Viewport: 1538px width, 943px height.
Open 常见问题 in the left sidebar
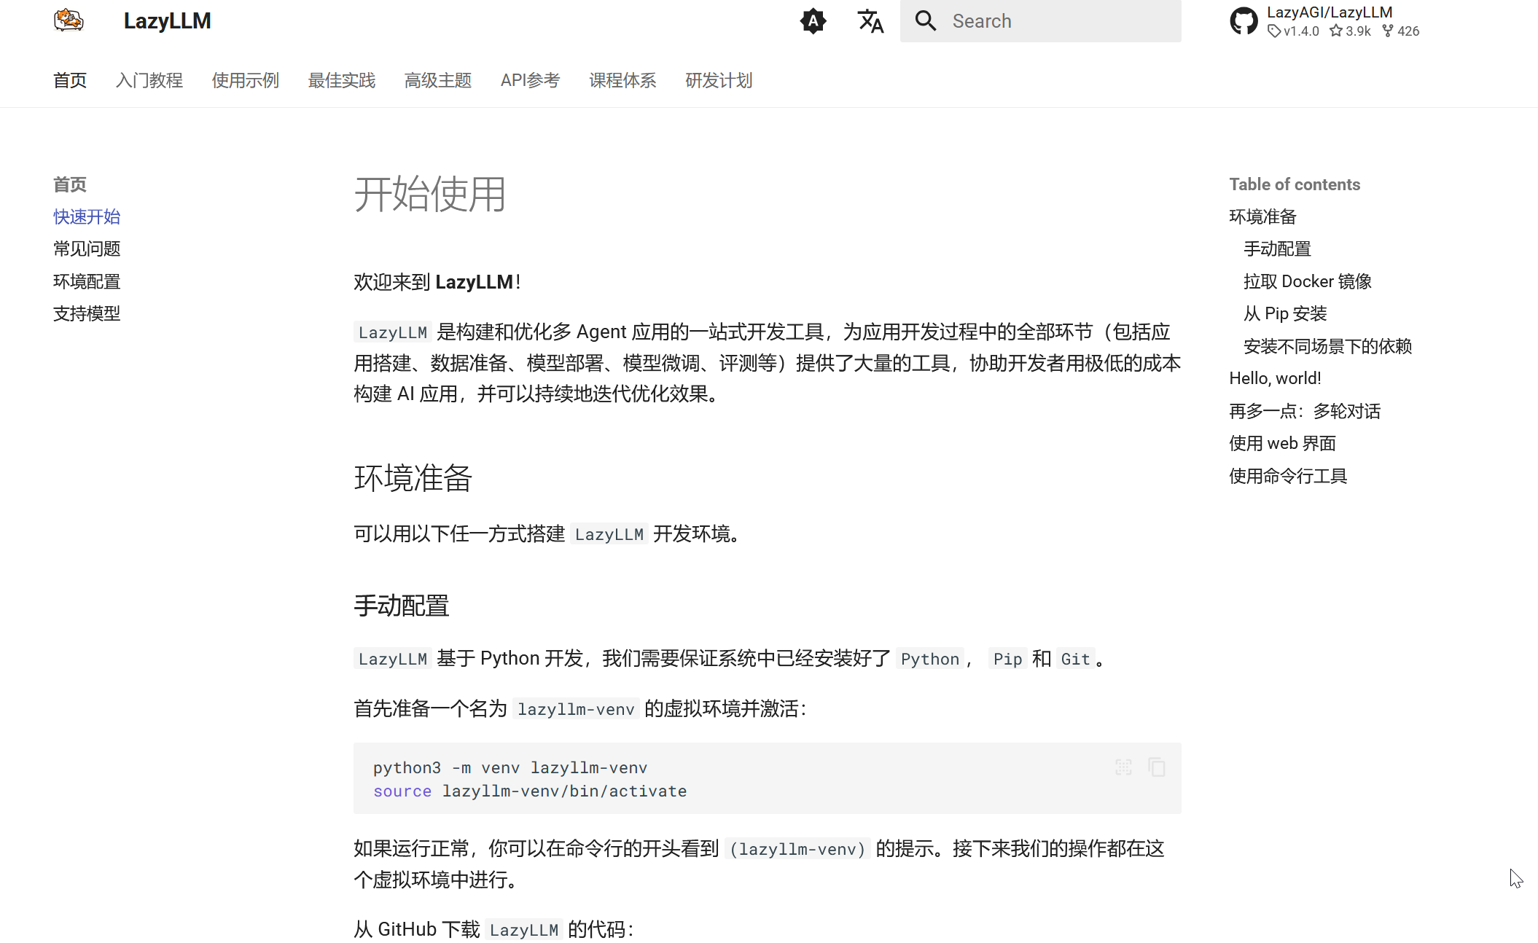(x=87, y=249)
